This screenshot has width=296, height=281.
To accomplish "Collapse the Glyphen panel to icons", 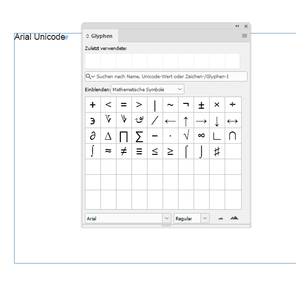I will (x=237, y=26).
